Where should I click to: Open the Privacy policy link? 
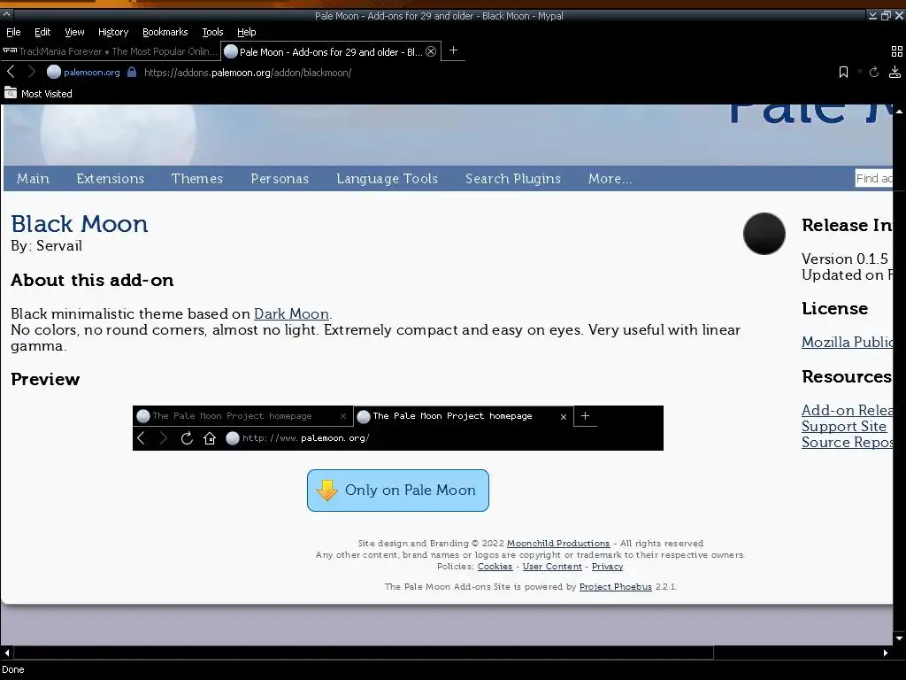(607, 567)
